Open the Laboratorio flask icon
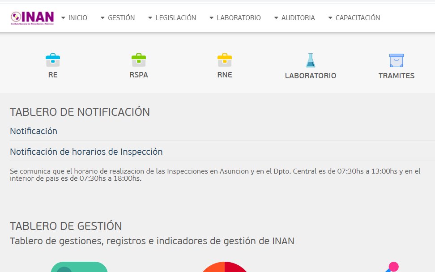 pos(311,60)
